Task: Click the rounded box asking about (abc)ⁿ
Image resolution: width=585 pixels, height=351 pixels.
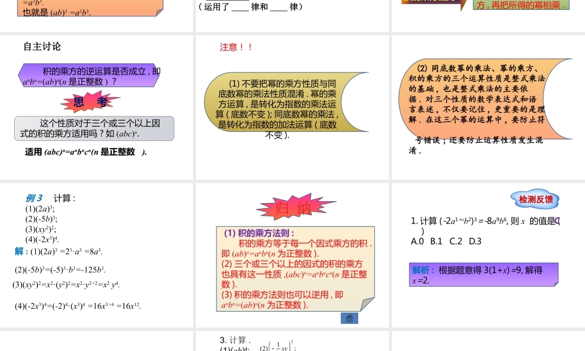Action: (x=94, y=128)
